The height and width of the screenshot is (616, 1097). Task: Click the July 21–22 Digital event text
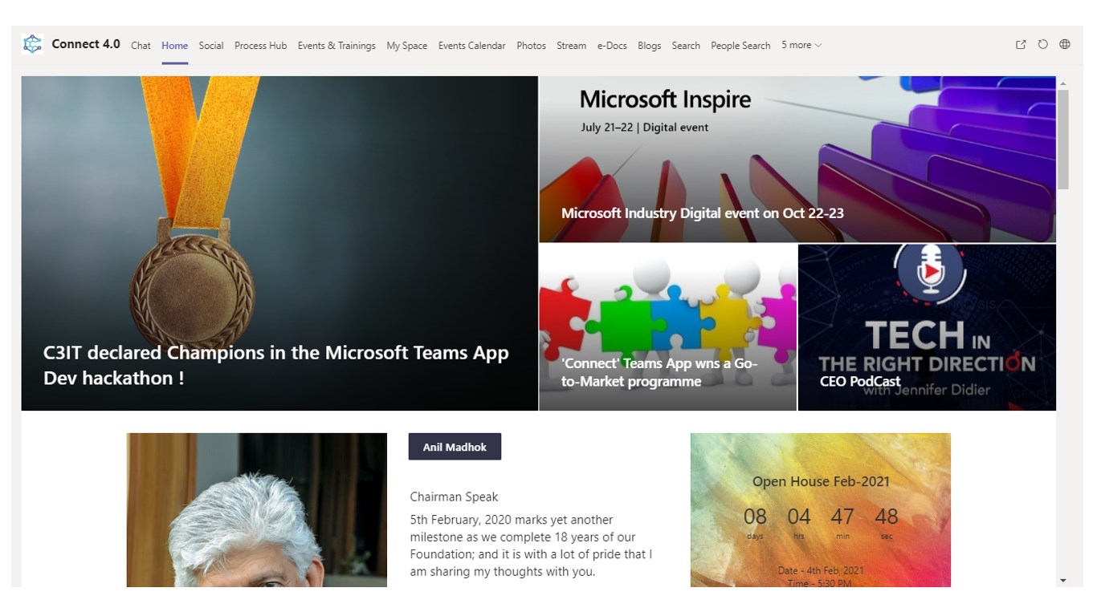pyautogui.click(x=645, y=128)
